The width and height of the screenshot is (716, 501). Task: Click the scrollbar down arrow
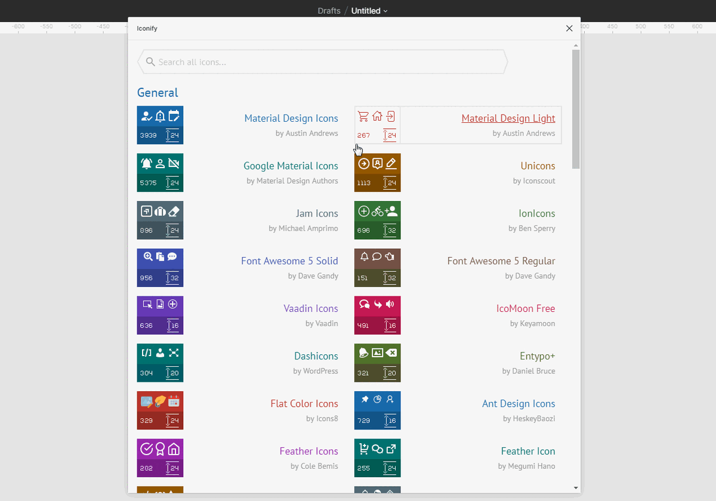click(x=576, y=488)
